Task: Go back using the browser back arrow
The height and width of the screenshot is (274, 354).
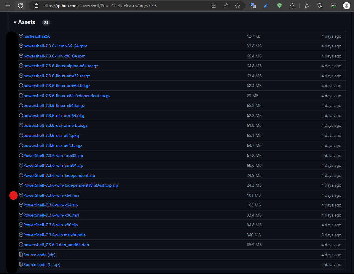Action: coord(7,6)
